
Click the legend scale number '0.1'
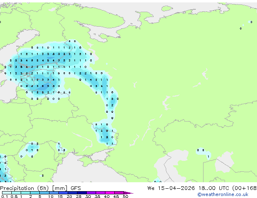tap(4, 196)
